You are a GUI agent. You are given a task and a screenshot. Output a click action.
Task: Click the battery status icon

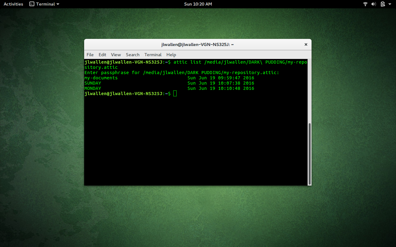pyautogui.click(x=383, y=4)
